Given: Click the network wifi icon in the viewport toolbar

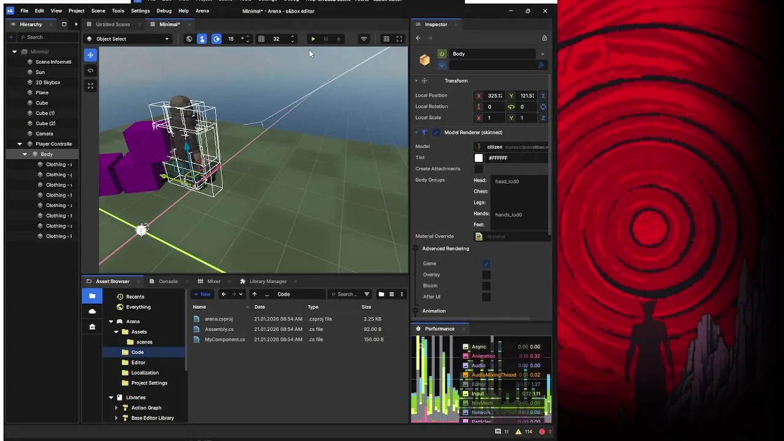Looking at the screenshot, I should (364, 39).
